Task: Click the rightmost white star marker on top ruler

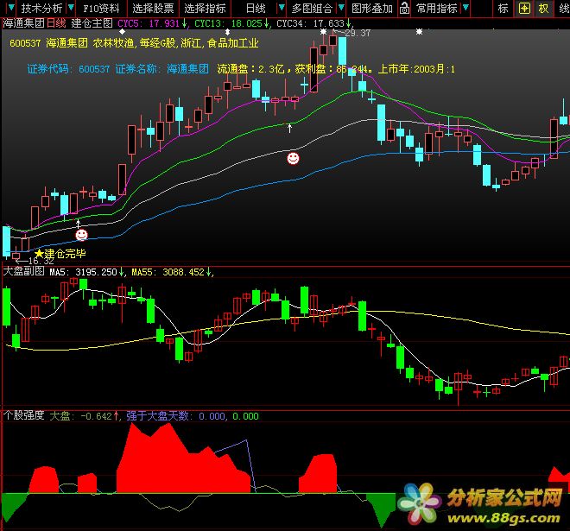Action: [419, 32]
